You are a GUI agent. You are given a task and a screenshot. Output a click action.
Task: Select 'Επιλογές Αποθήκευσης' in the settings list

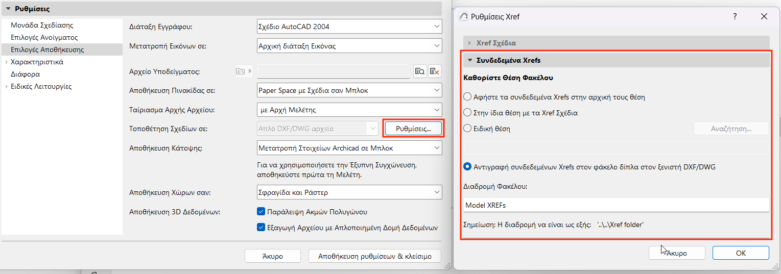(x=47, y=49)
